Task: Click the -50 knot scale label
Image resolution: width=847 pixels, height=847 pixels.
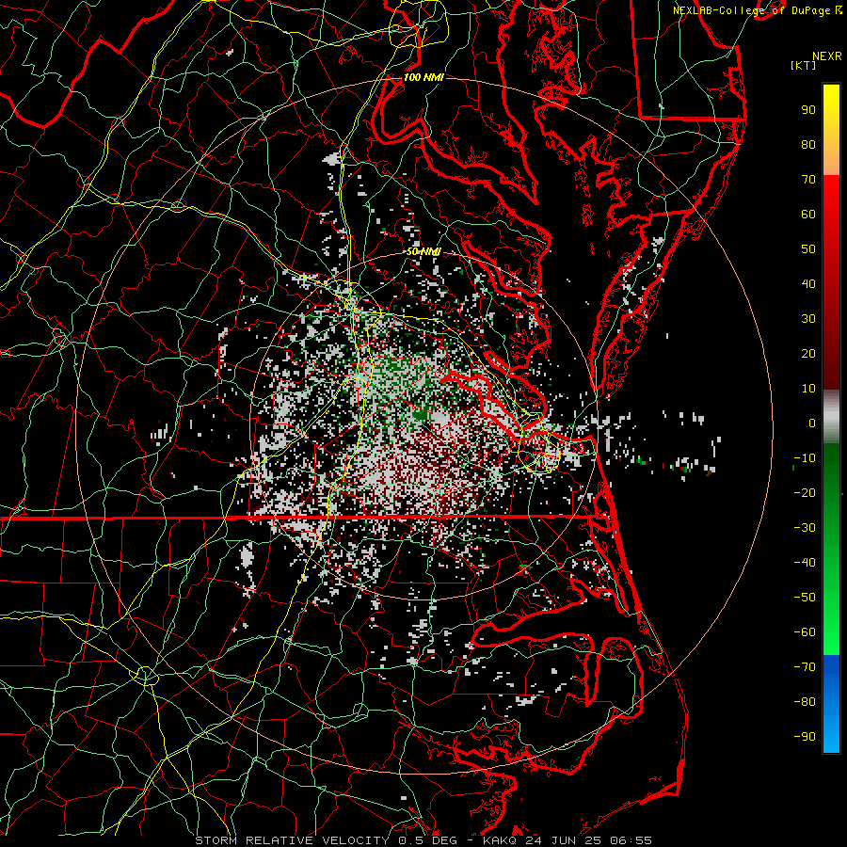Action: [x=805, y=598]
